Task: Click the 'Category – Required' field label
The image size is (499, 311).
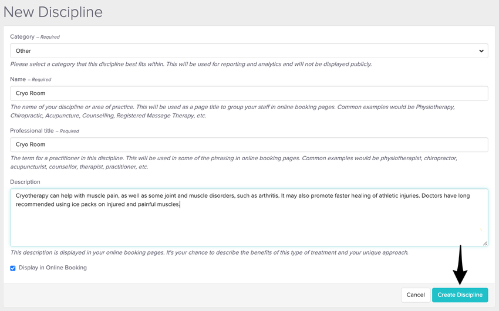Action: pyautogui.click(x=35, y=37)
